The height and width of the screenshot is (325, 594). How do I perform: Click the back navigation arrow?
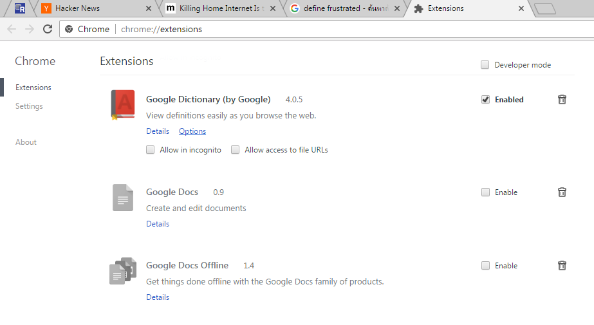pyautogui.click(x=12, y=29)
